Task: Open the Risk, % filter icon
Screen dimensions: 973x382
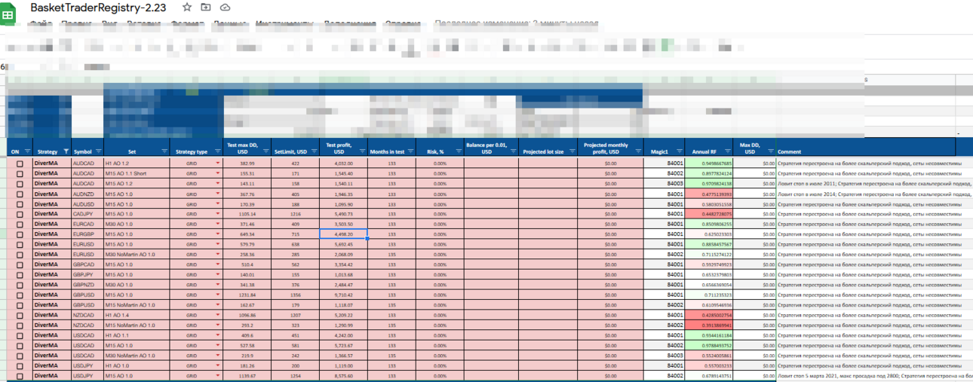Action: pos(459,151)
